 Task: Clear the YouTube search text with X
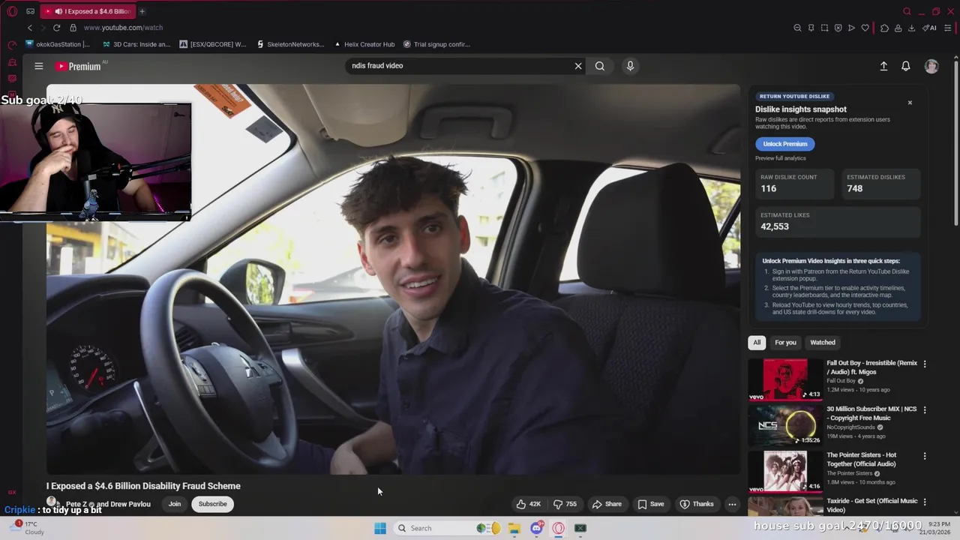[x=578, y=66]
